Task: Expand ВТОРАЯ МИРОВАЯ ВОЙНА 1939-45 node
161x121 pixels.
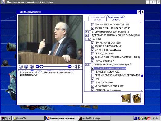Action: click(87, 32)
